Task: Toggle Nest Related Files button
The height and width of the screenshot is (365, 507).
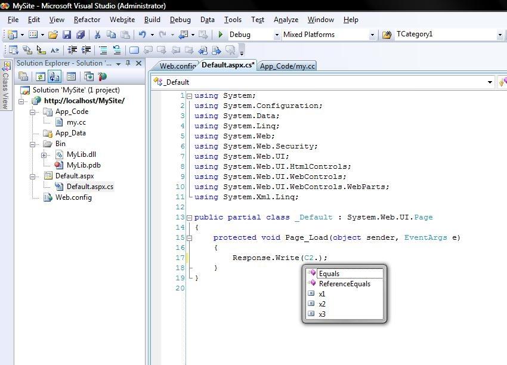Action: pyautogui.click(x=54, y=76)
